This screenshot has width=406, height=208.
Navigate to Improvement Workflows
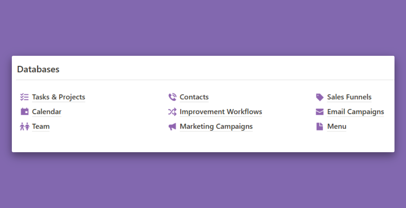(x=221, y=112)
